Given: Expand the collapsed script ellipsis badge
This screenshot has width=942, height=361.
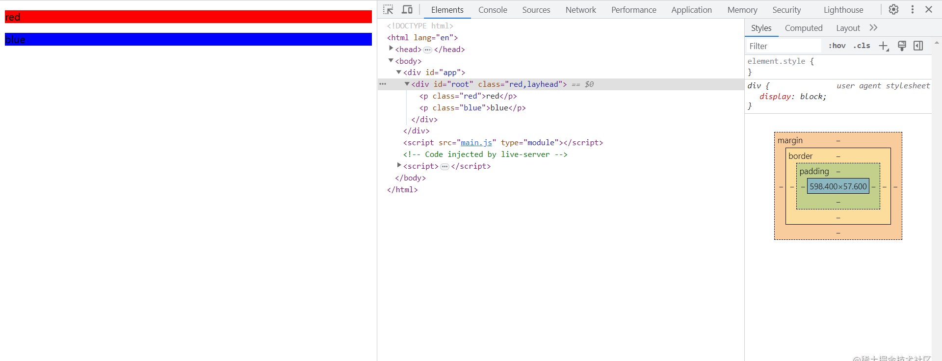Looking at the screenshot, I should 445,167.
